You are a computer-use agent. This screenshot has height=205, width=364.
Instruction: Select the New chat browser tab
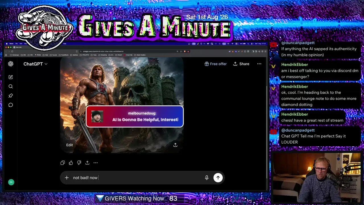[19, 47]
